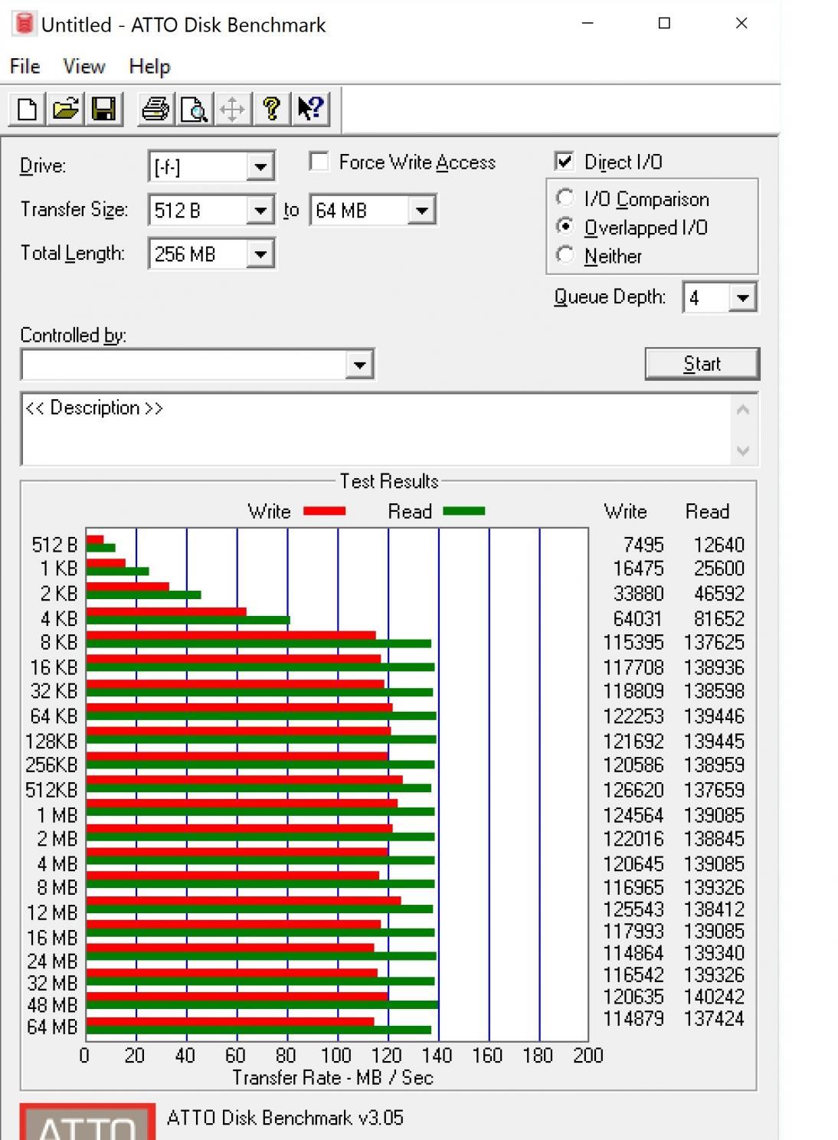Open a saved benchmark file icon
The image size is (838, 1140).
tap(66, 110)
